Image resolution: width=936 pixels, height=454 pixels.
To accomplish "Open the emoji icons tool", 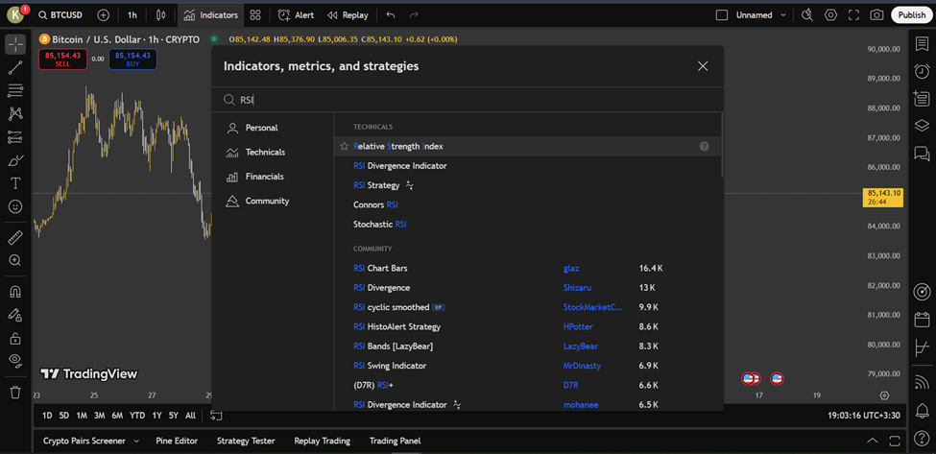I will [x=15, y=206].
